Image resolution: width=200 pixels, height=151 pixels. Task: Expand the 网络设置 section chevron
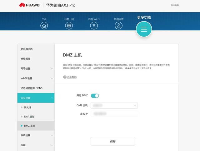coord(52,69)
